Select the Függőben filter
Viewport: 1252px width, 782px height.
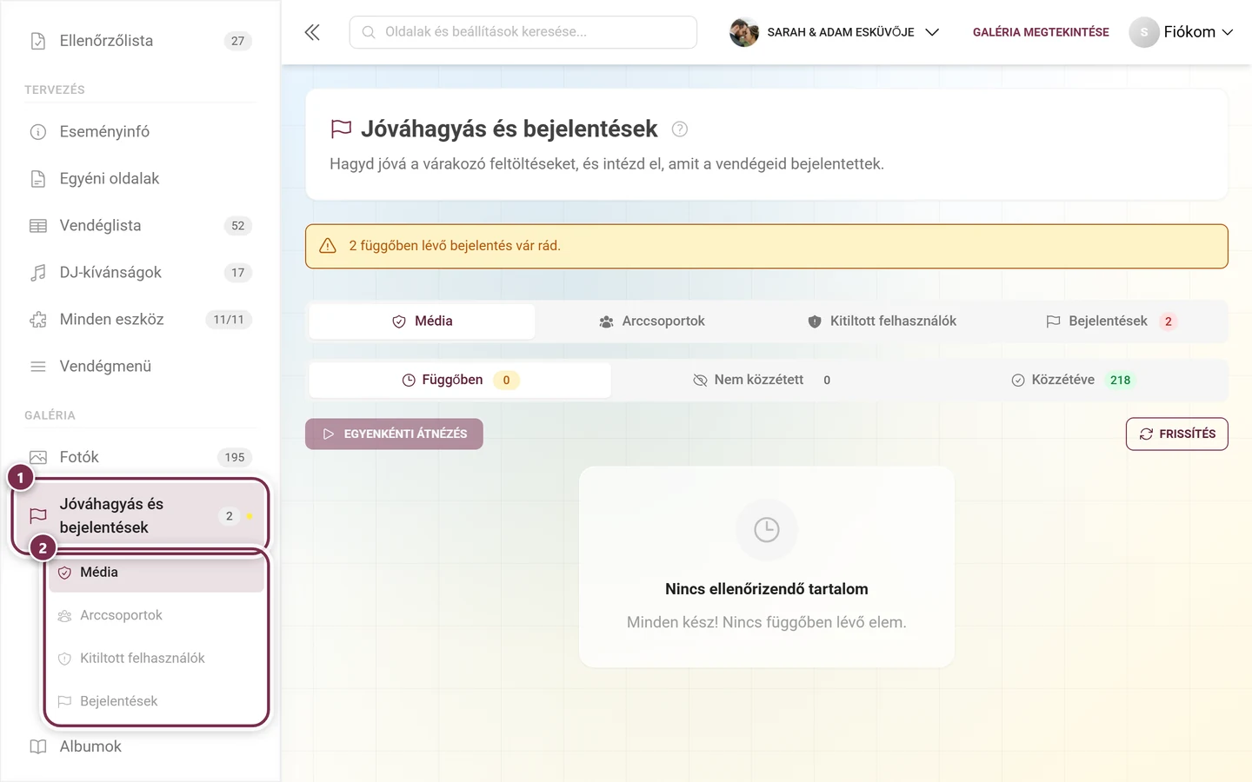click(460, 380)
